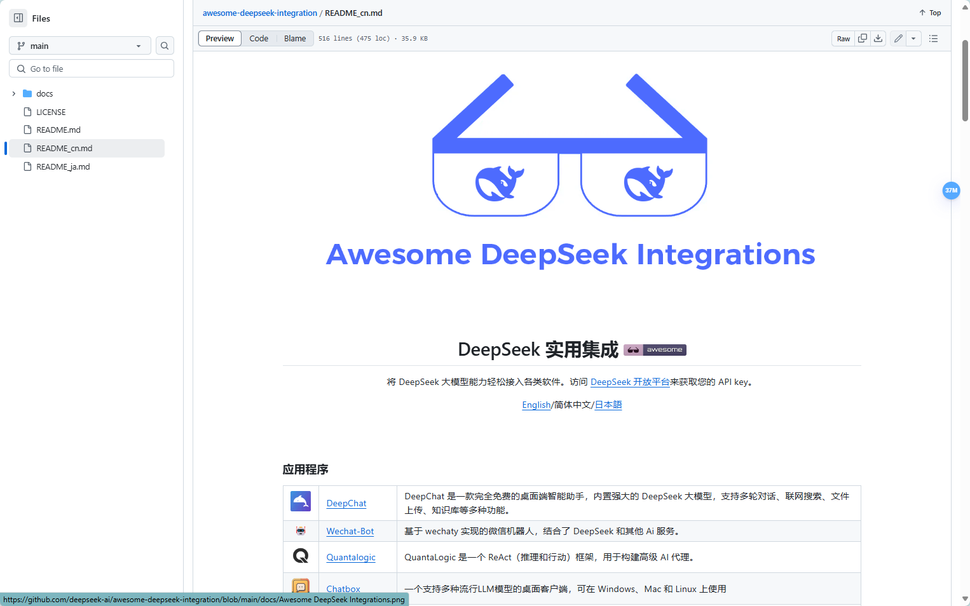Click the DeepChat app icon

[x=301, y=501]
